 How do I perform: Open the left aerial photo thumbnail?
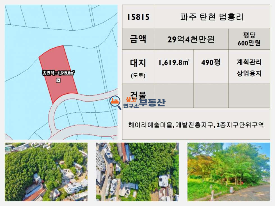tap(46, 172)
